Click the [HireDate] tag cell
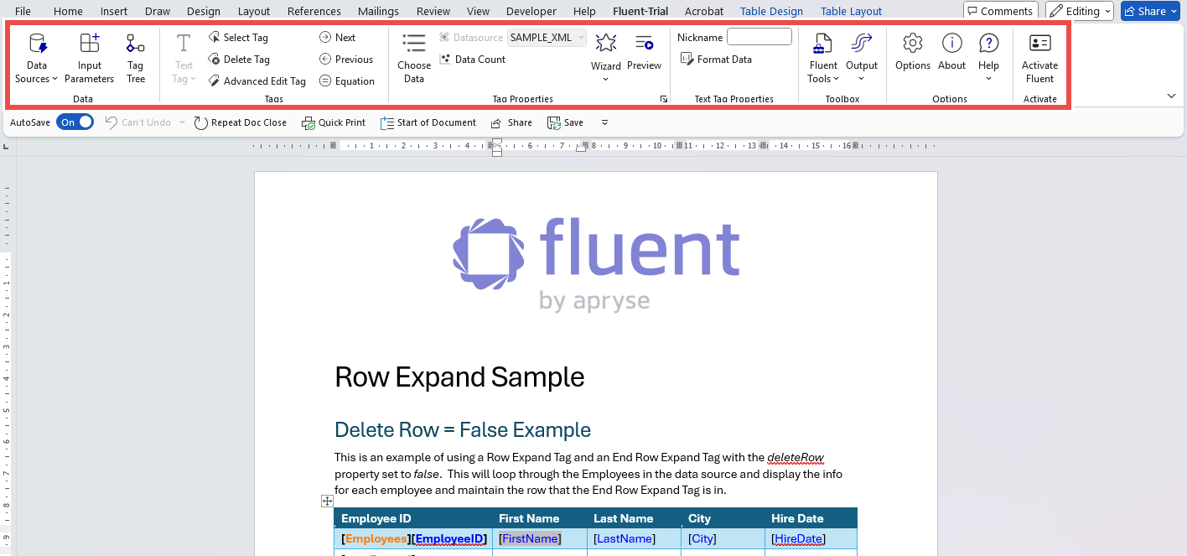 798,538
